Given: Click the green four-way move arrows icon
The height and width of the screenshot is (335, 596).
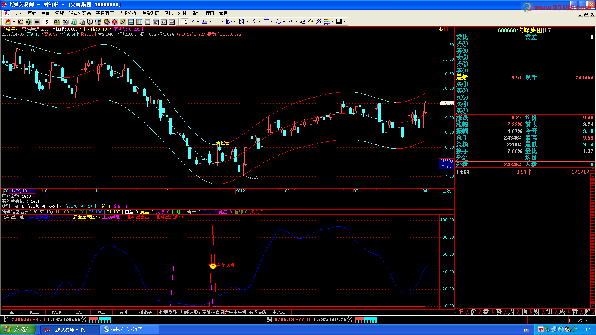Looking at the screenshot, I should click(x=29, y=22).
